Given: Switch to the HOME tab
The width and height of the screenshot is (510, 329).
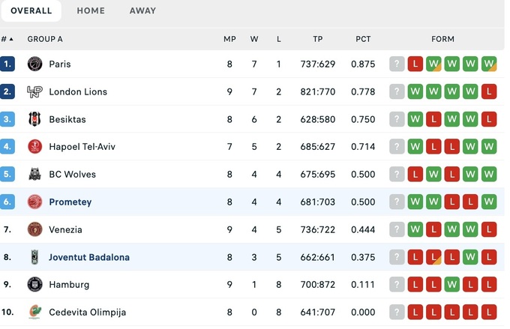Looking at the screenshot, I should tap(91, 11).
